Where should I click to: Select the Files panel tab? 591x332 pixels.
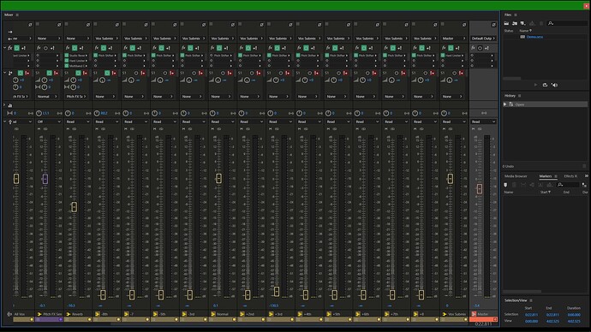[x=508, y=15]
